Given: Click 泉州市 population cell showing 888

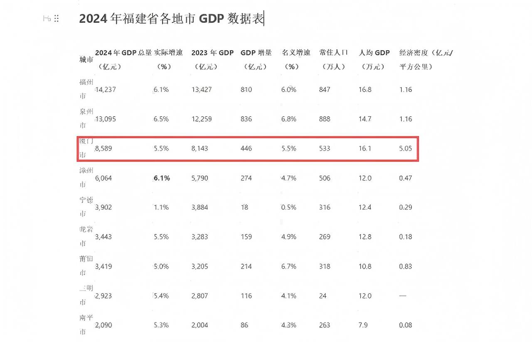Looking at the screenshot, I should tap(325, 119).
